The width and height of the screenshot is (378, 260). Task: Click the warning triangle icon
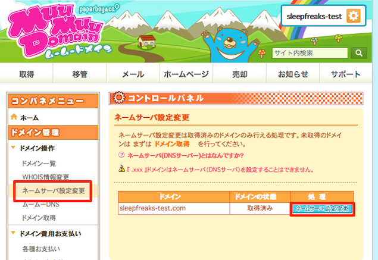(122, 169)
